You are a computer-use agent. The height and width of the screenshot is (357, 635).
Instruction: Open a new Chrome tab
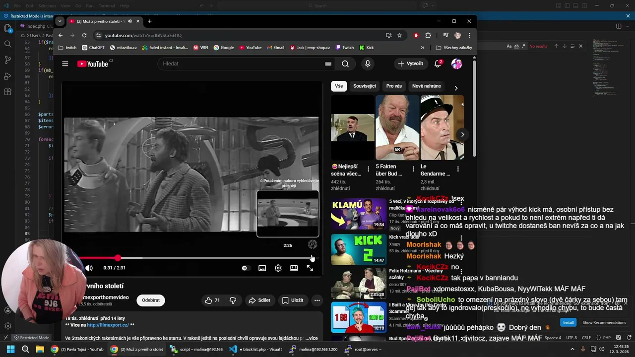click(x=149, y=21)
